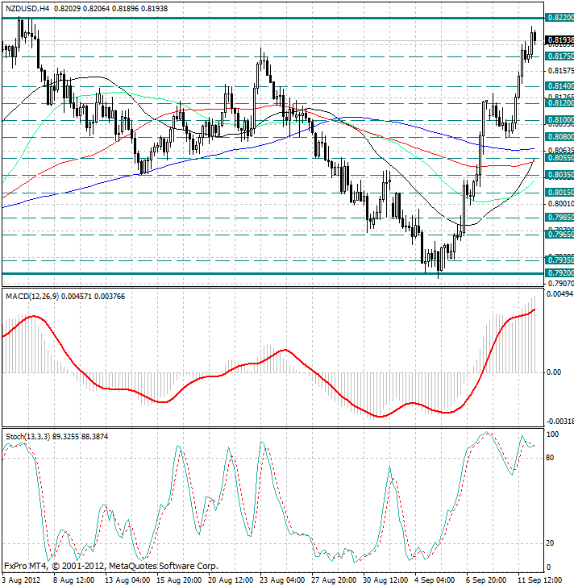Click the Stochastic 80 level label
Image resolution: width=574 pixels, height=586 pixels.
click(550, 458)
